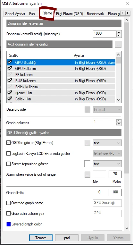Image resolution: width=133 pixels, height=245 pixels.
Task: Toggle the BUS kullanımı checkmark
Action: click(x=10, y=80)
